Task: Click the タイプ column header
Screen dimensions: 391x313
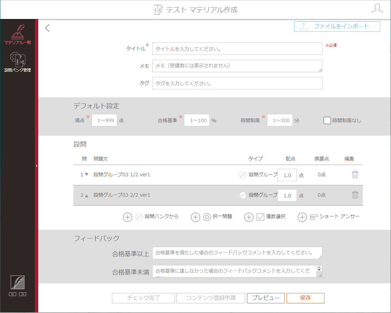Action: 255,159
